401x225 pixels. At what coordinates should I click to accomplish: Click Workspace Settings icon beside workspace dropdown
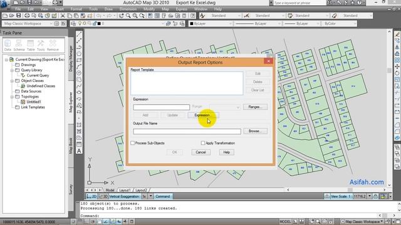56,24
